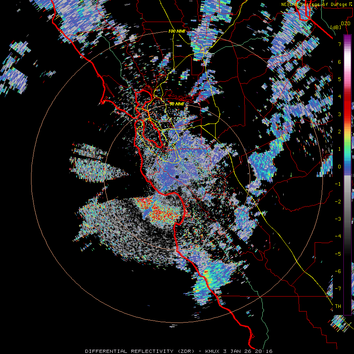Click the KMUX radar site black dot
This screenshot has width=354, height=354.
[177, 177]
